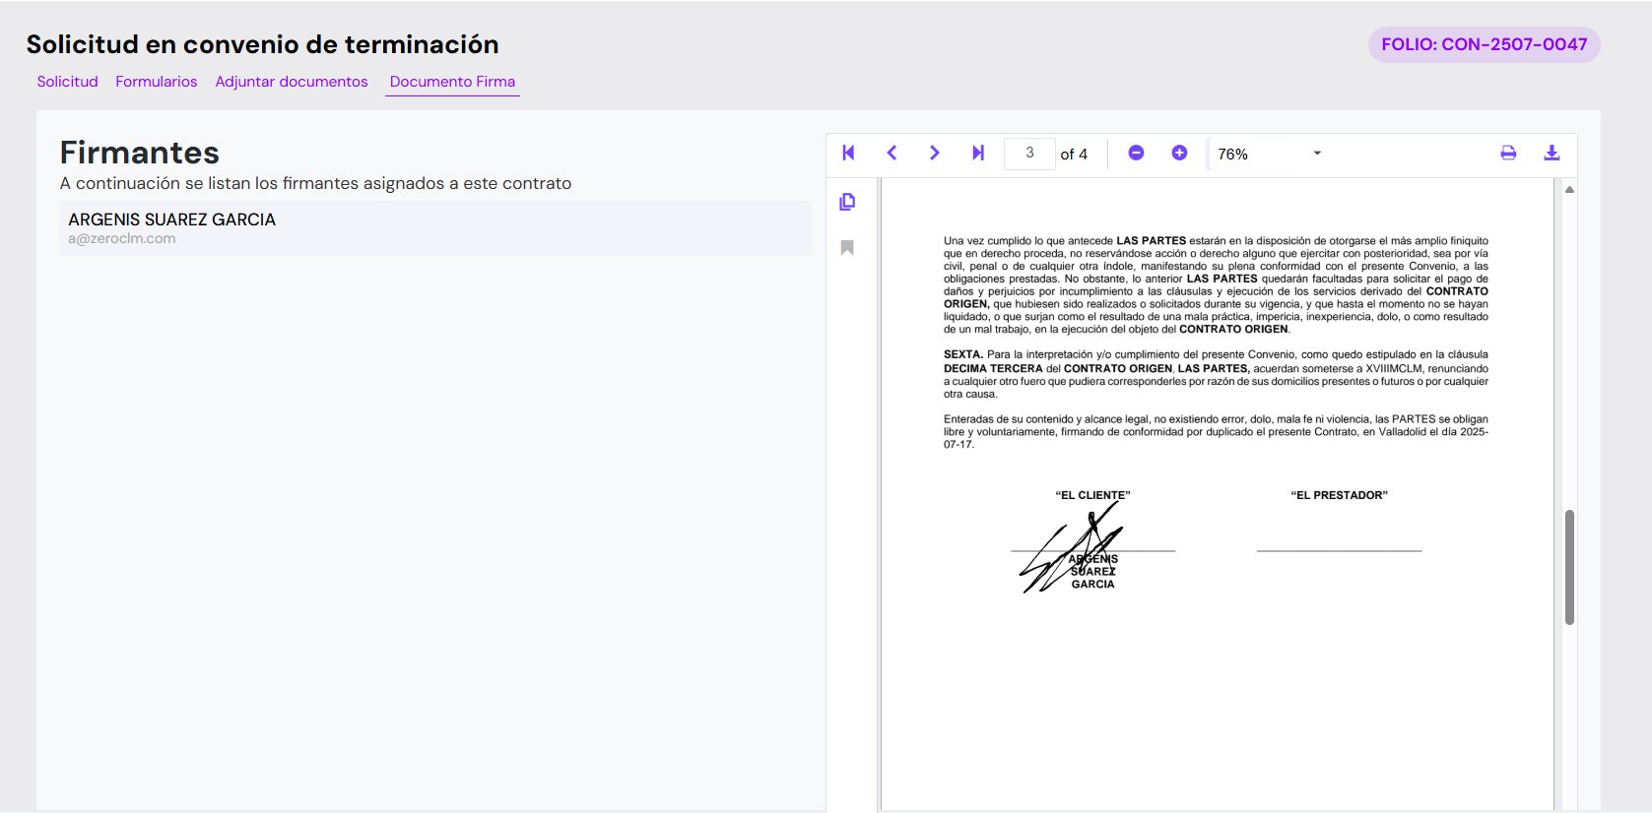Click the SEXTA clause paragraph

click(x=1216, y=374)
